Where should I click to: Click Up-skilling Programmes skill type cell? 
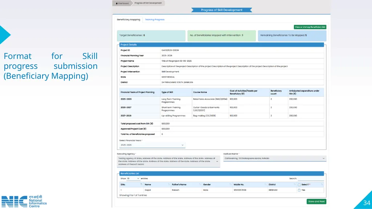coord(176,116)
